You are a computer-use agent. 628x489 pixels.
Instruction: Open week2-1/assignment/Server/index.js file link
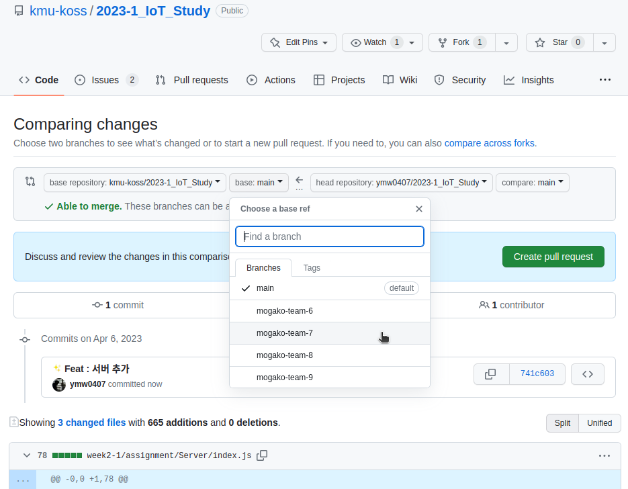tap(169, 456)
